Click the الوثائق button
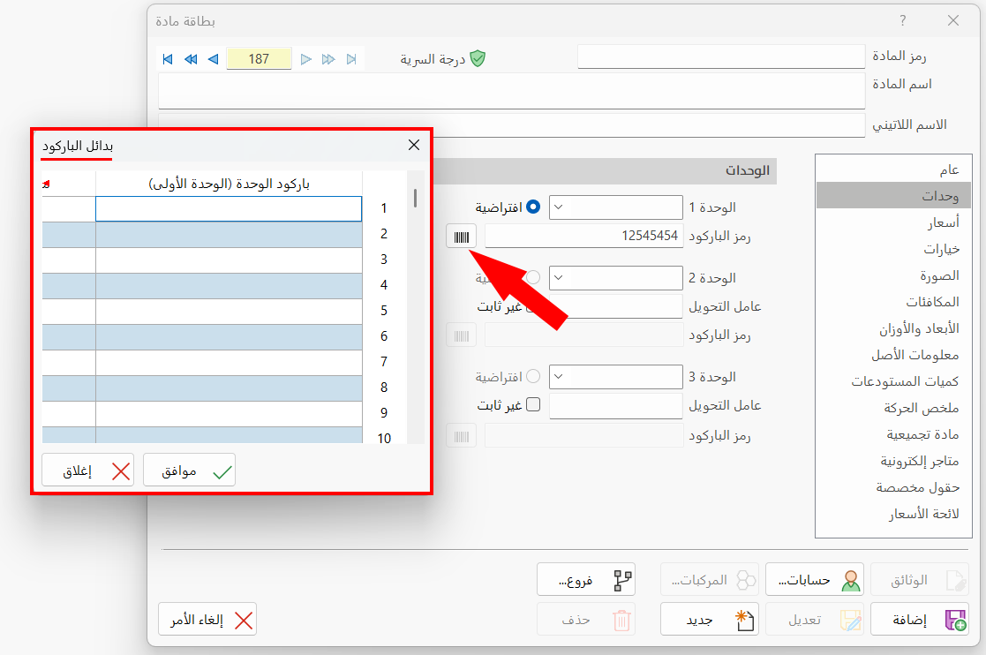The width and height of the screenshot is (986, 655). (919, 580)
